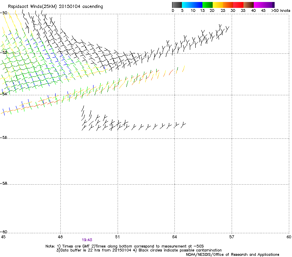This screenshot has height=257, width=292.
Task: Click the magenta 40-45 knots legend swatch
Action: coord(259,5)
